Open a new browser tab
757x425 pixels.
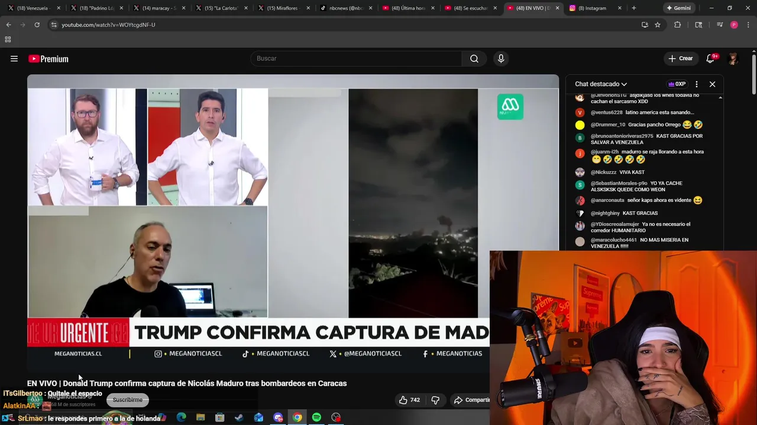click(633, 8)
